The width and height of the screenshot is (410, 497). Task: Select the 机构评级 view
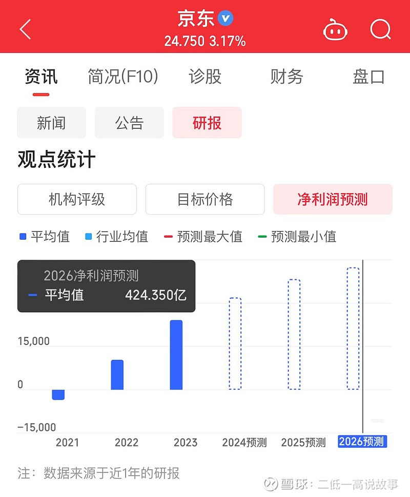tap(77, 199)
